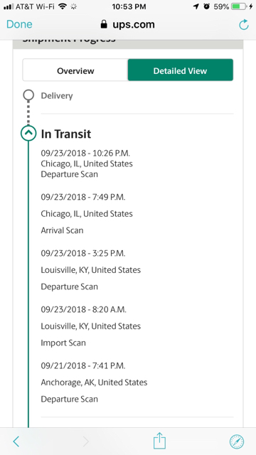Collapse the In Transit section chevron
Image resolution: width=256 pixels, height=455 pixels.
tap(28, 133)
